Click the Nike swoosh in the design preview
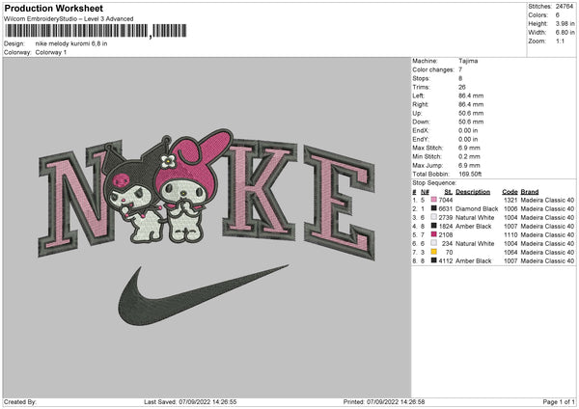This screenshot has width=579, height=409. click(x=203, y=295)
